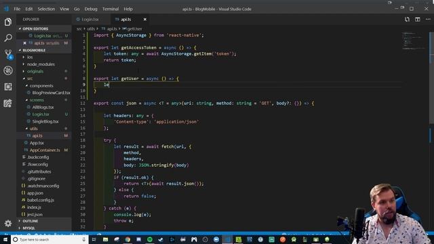This screenshot has height=244, width=434.
Task: Open the Explorer view in activity bar
Action: [8, 22]
